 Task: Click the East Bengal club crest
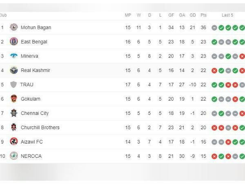tap(14, 41)
